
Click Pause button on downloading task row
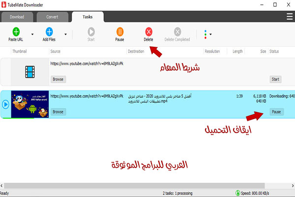coord(276,112)
